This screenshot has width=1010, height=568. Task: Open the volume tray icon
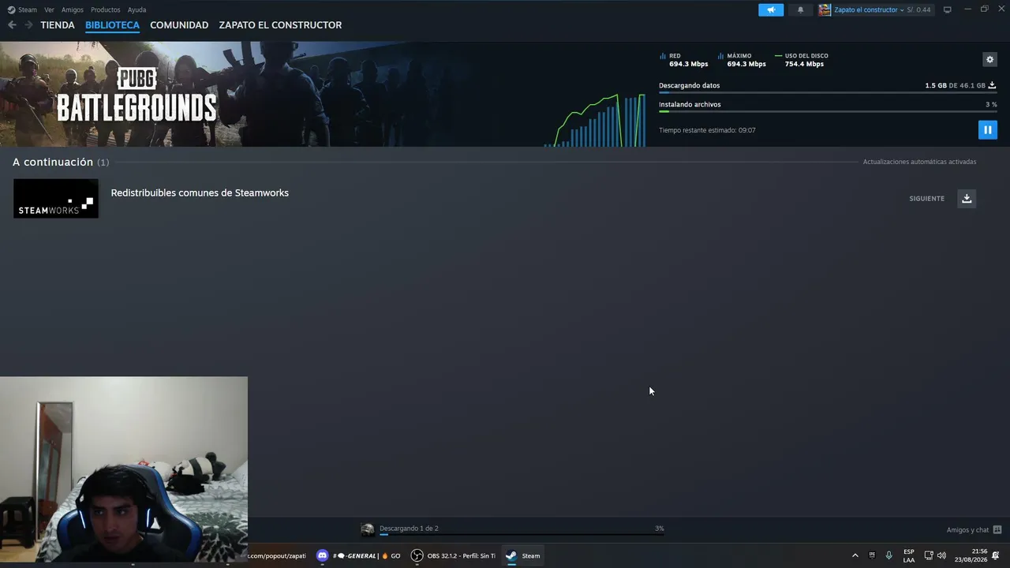[941, 555]
